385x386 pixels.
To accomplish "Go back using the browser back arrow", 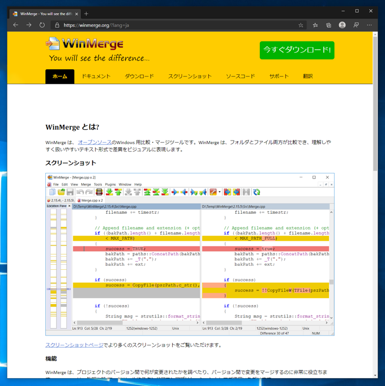I will point(16,25).
